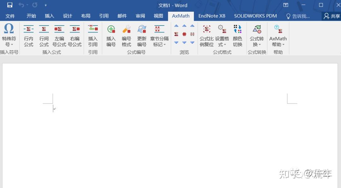Switch to the 视图 tab

[158, 16]
